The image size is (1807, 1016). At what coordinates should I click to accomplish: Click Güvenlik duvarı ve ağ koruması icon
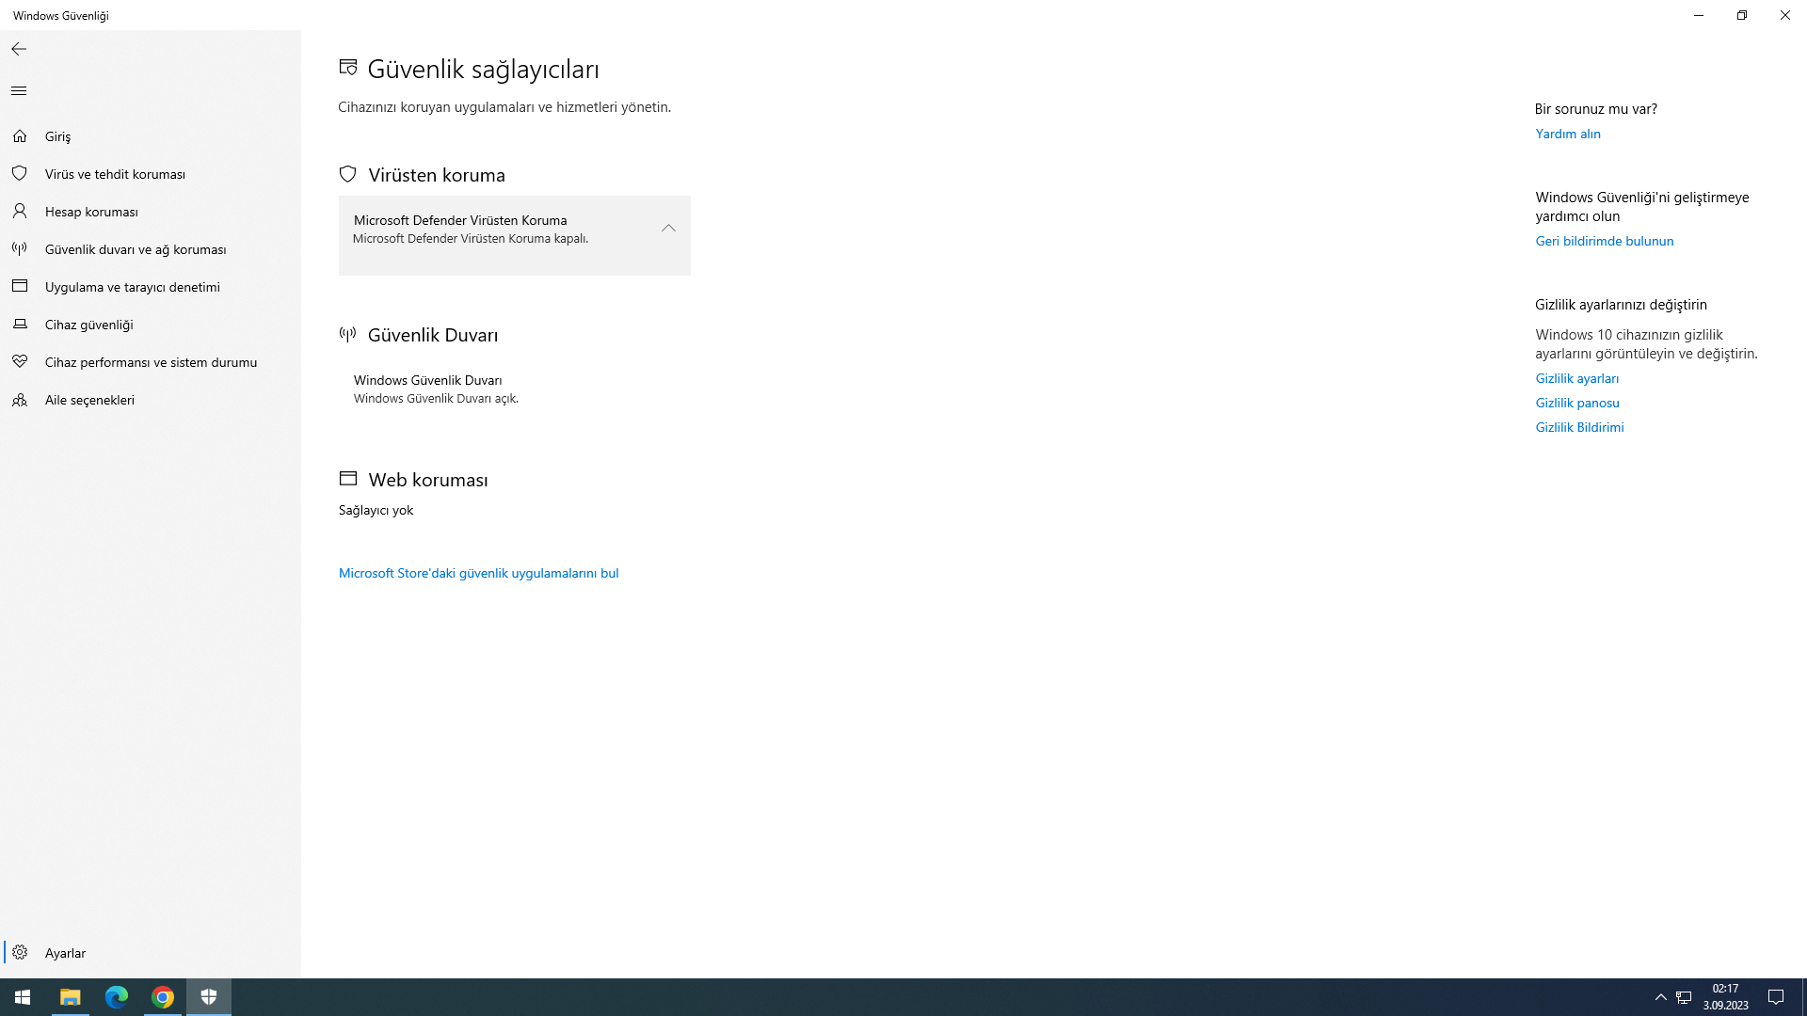20,249
